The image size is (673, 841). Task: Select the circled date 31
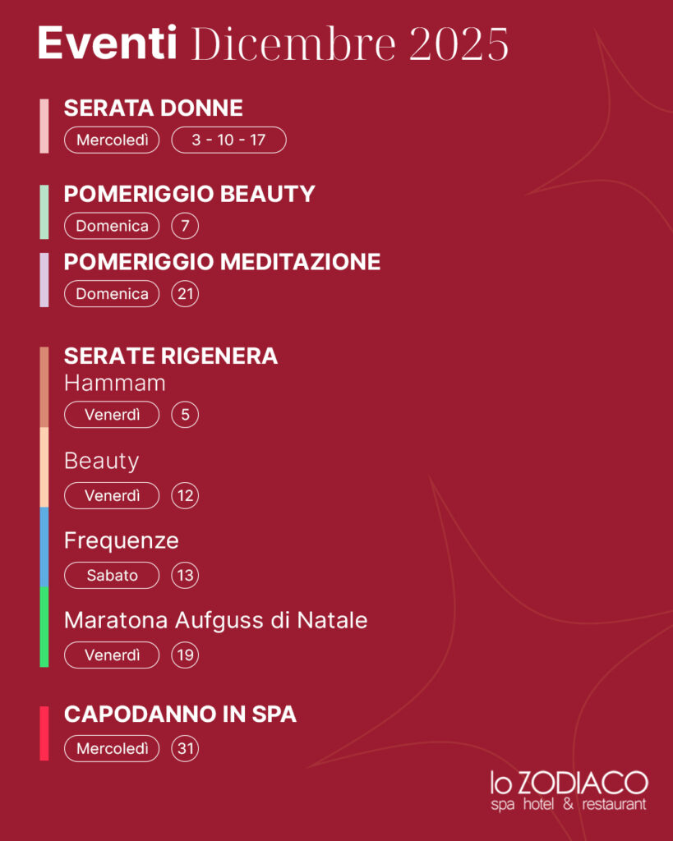click(x=185, y=749)
